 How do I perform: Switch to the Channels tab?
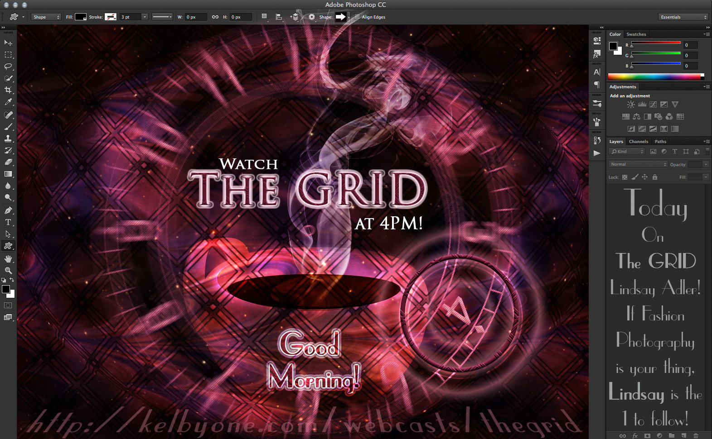pyautogui.click(x=638, y=142)
